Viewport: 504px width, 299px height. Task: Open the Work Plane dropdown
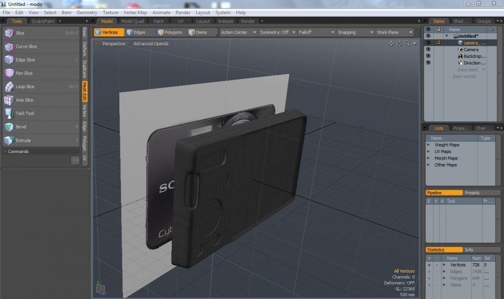(395, 32)
